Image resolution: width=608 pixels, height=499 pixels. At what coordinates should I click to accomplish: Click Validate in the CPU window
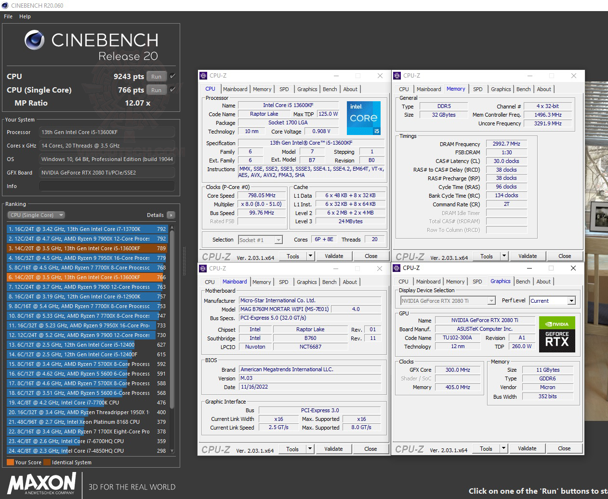tap(334, 256)
